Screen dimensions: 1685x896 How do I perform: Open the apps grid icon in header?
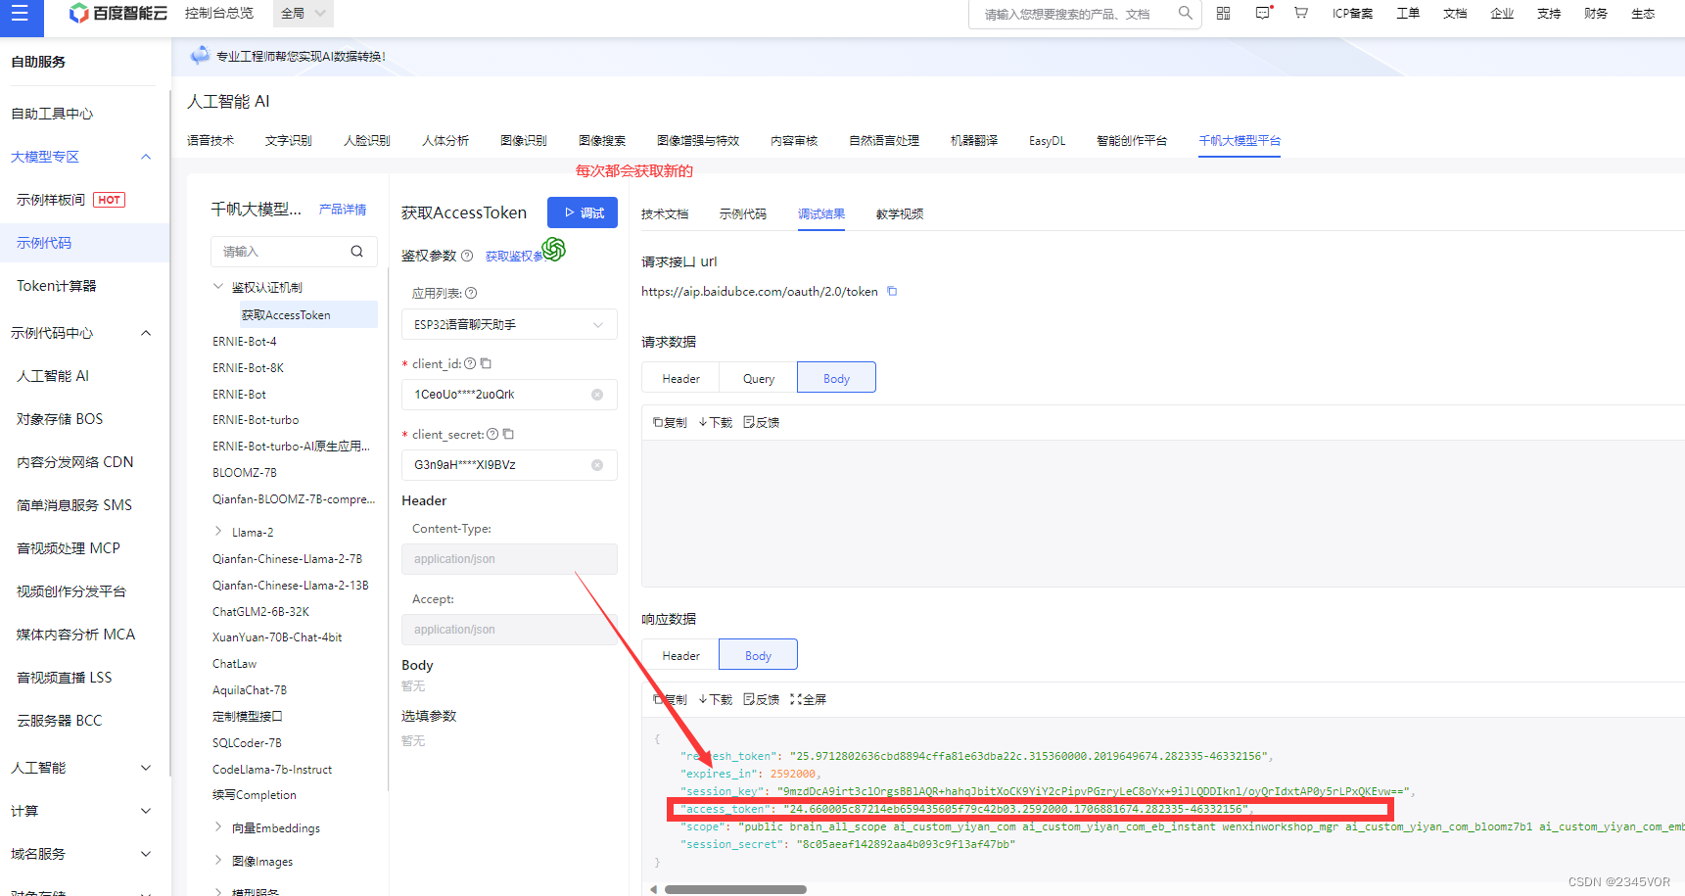pyautogui.click(x=1224, y=13)
